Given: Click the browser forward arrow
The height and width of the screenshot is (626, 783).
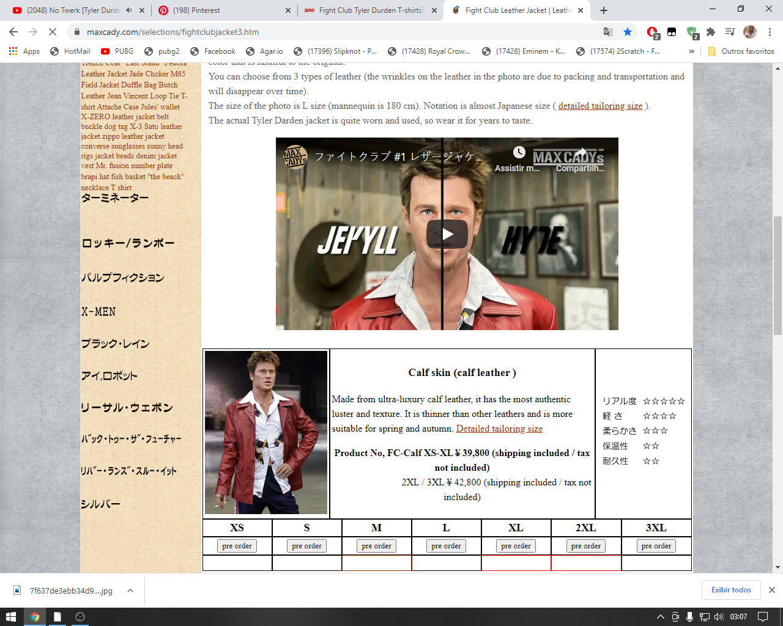Looking at the screenshot, I should [33, 32].
